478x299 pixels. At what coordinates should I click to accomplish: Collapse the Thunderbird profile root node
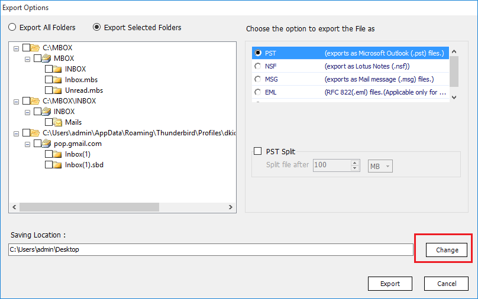pos(16,134)
